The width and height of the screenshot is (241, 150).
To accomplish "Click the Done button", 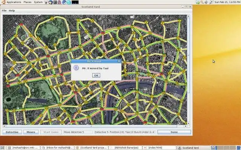I will point(174,132).
